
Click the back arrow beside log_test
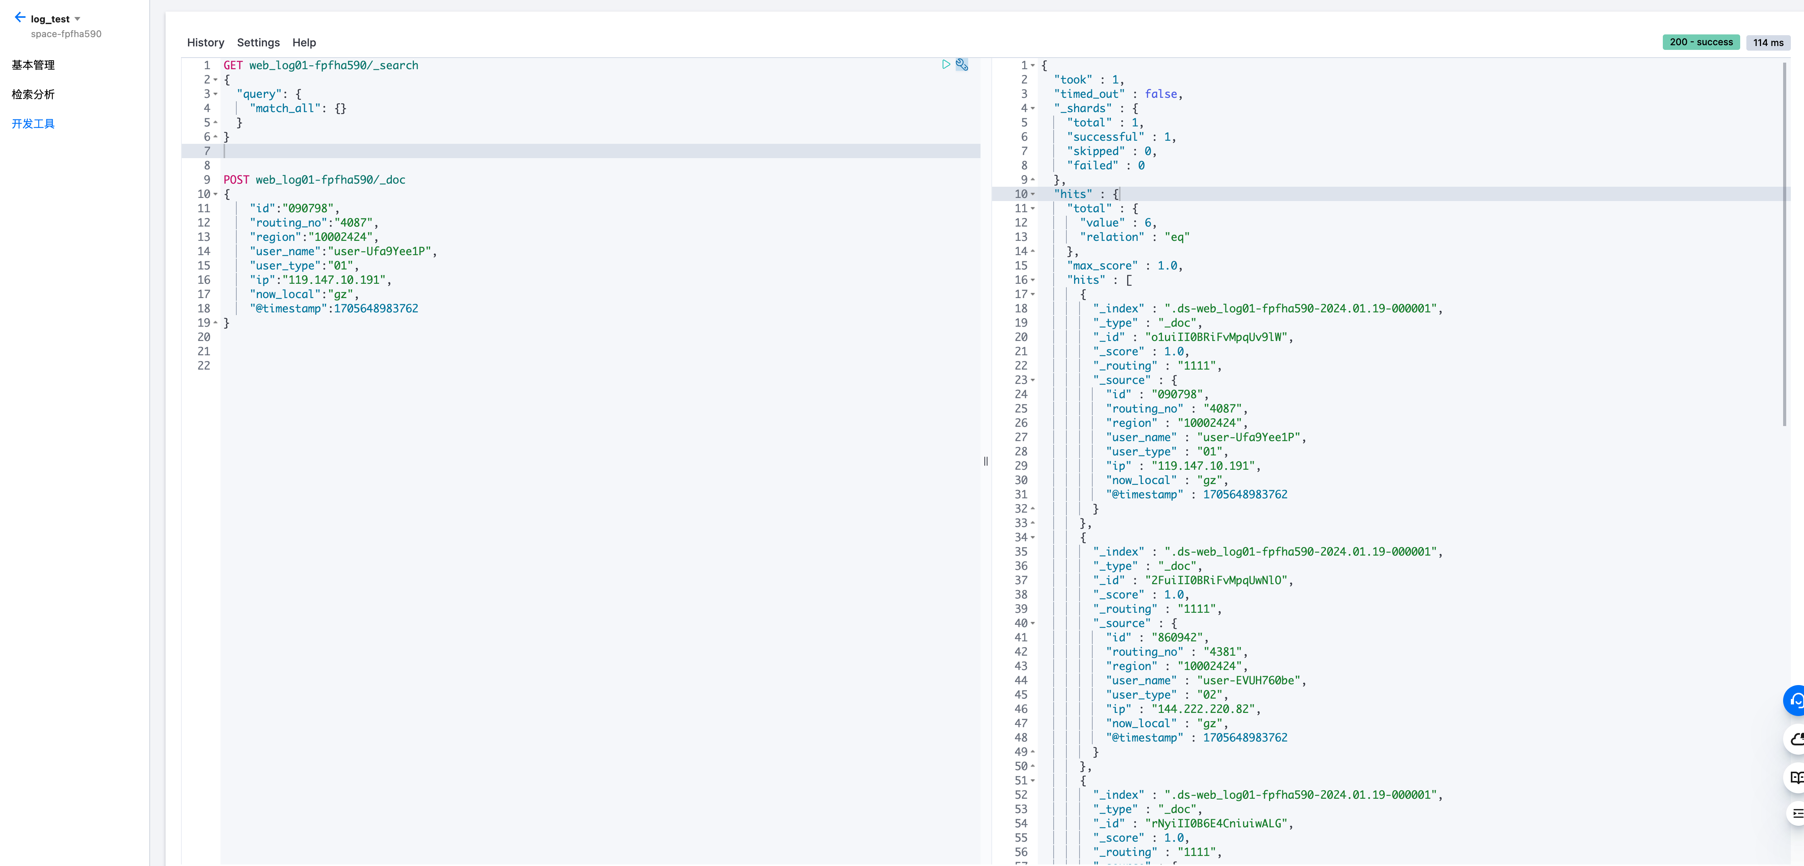pyautogui.click(x=20, y=17)
